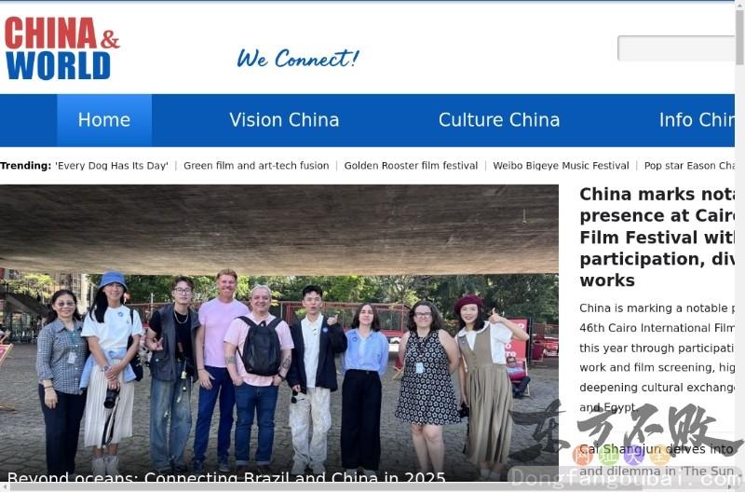The image size is (745, 492).
Task: Go to the Culture China section
Action: pos(499,120)
